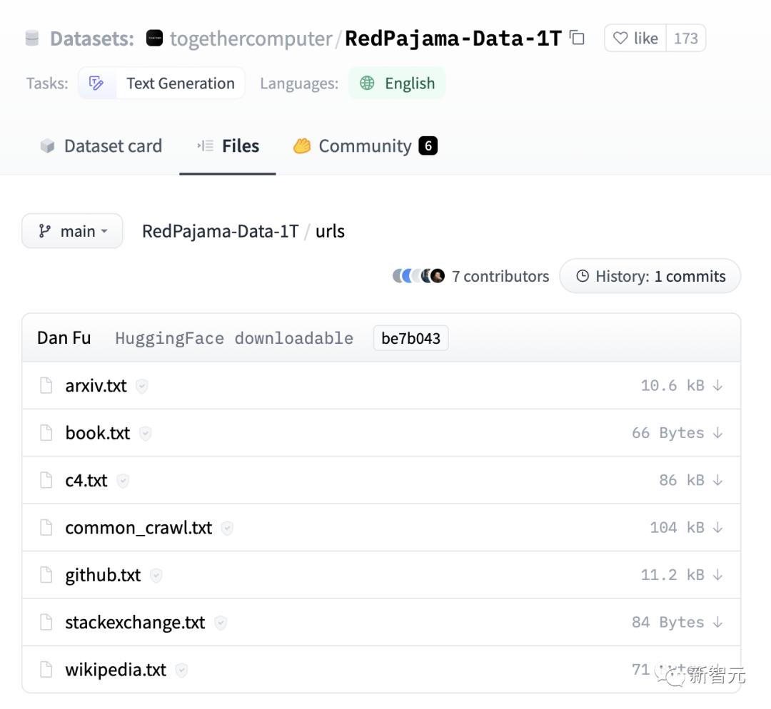Download c4.txt using its arrow icon
771x709 pixels.
click(x=717, y=481)
